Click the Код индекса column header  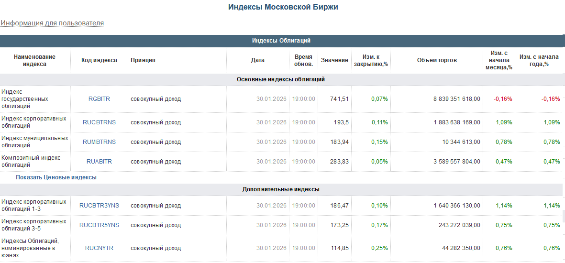pos(99,60)
